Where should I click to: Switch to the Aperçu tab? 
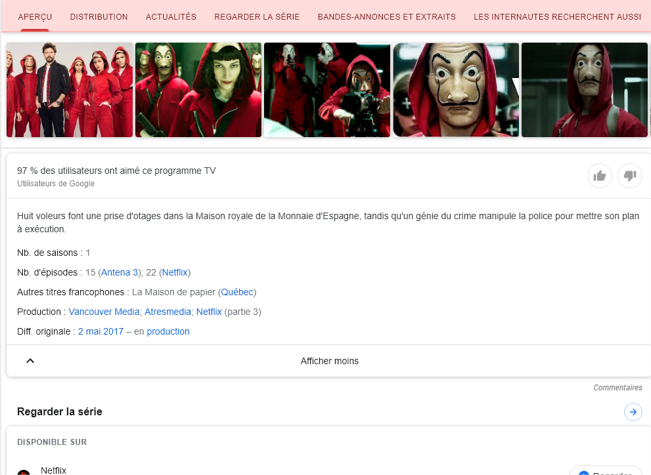35,17
